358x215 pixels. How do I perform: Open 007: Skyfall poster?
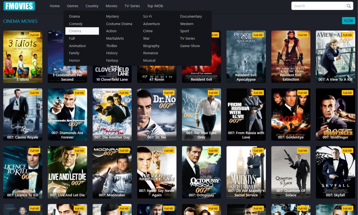coord(335,172)
